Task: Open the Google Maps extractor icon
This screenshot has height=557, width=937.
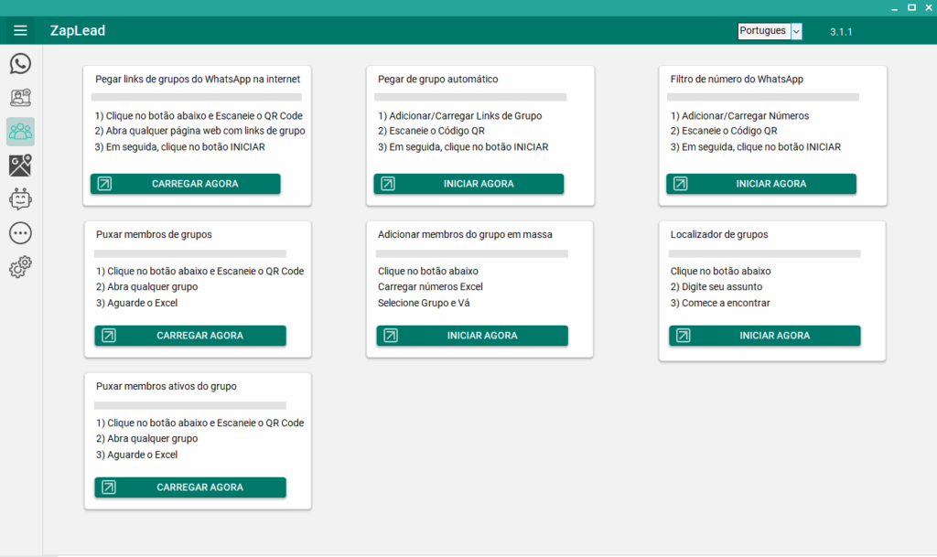Action: point(20,166)
